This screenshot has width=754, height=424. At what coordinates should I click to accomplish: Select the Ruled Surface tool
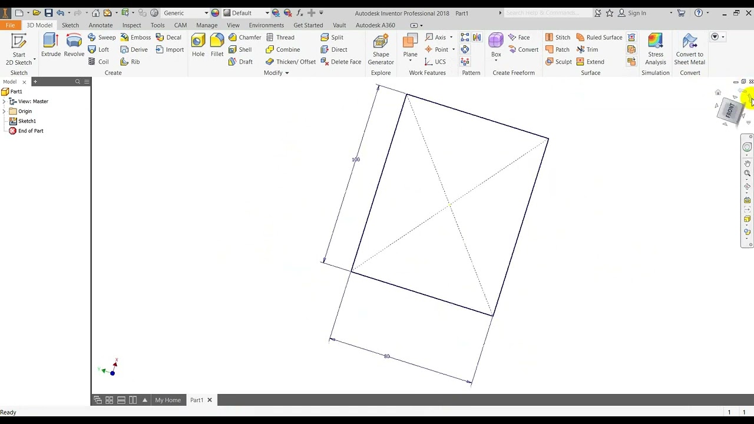pyautogui.click(x=599, y=37)
